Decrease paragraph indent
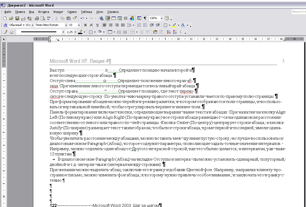 pyautogui.click(x=151, y=25)
